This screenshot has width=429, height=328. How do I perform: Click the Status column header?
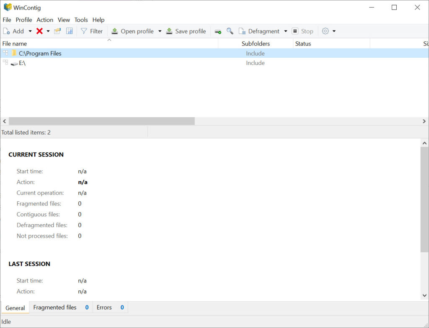click(x=331, y=44)
